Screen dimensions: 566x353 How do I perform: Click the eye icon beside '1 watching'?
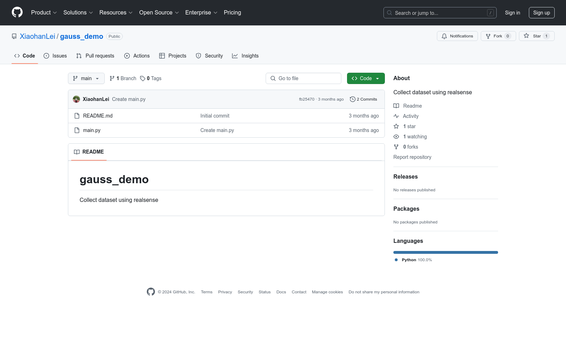point(396,137)
